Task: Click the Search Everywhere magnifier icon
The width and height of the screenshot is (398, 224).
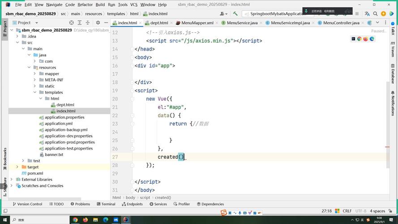Action: pyautogui.click(x=375, y=14)
